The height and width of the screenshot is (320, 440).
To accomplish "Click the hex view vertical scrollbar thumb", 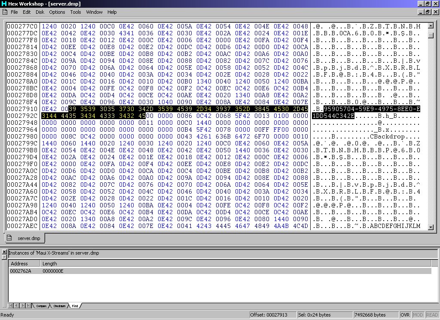I will [431, 35].
